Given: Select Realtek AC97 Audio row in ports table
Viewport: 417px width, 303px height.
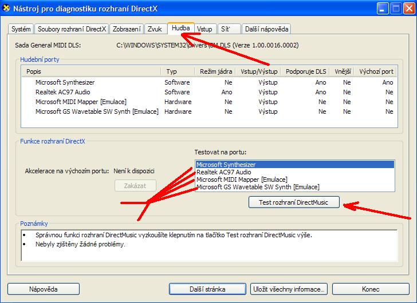Looking at the screenshot, I should coord(209,92).
